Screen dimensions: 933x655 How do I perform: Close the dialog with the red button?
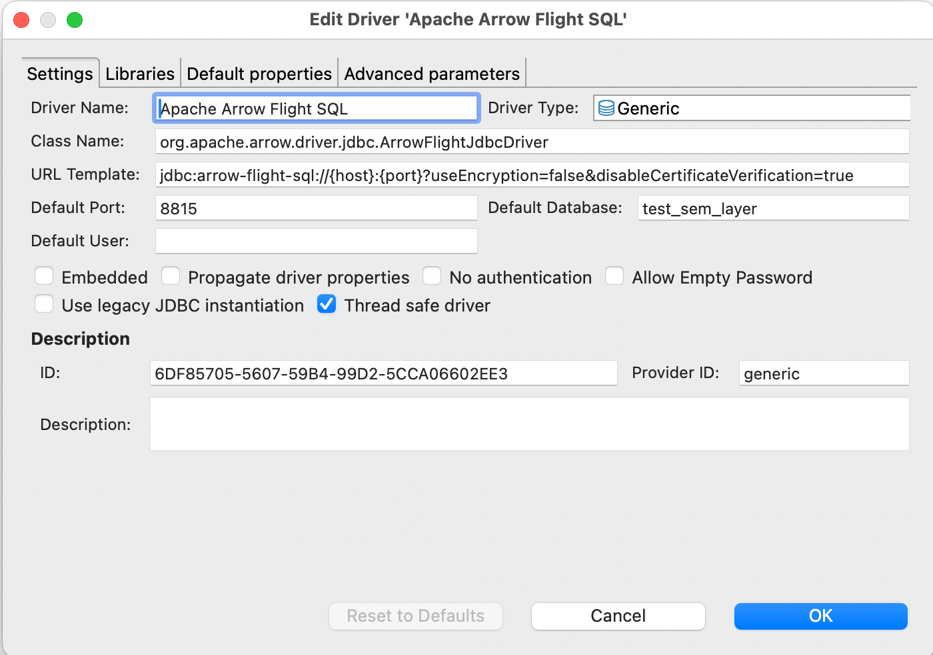tap(21, 20)
